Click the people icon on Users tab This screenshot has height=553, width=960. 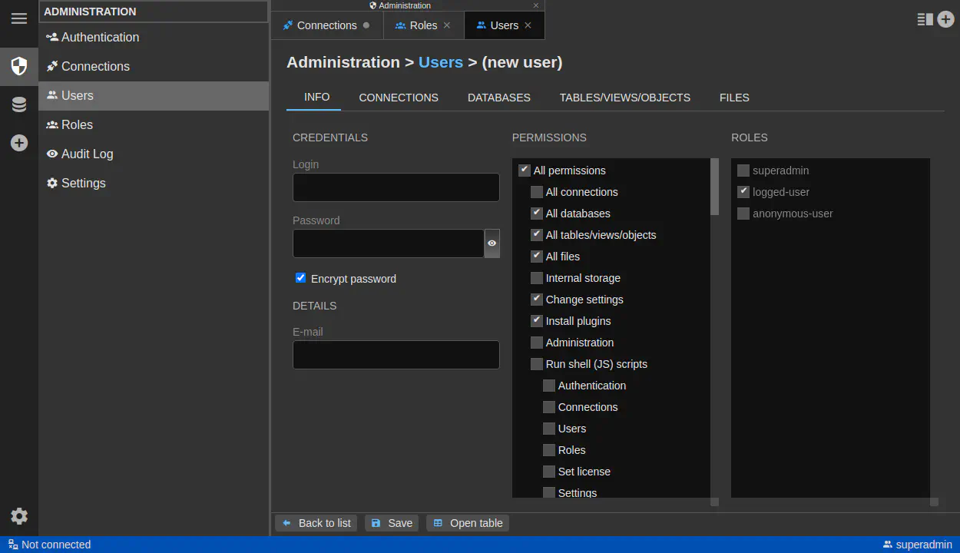pos(482,25)
